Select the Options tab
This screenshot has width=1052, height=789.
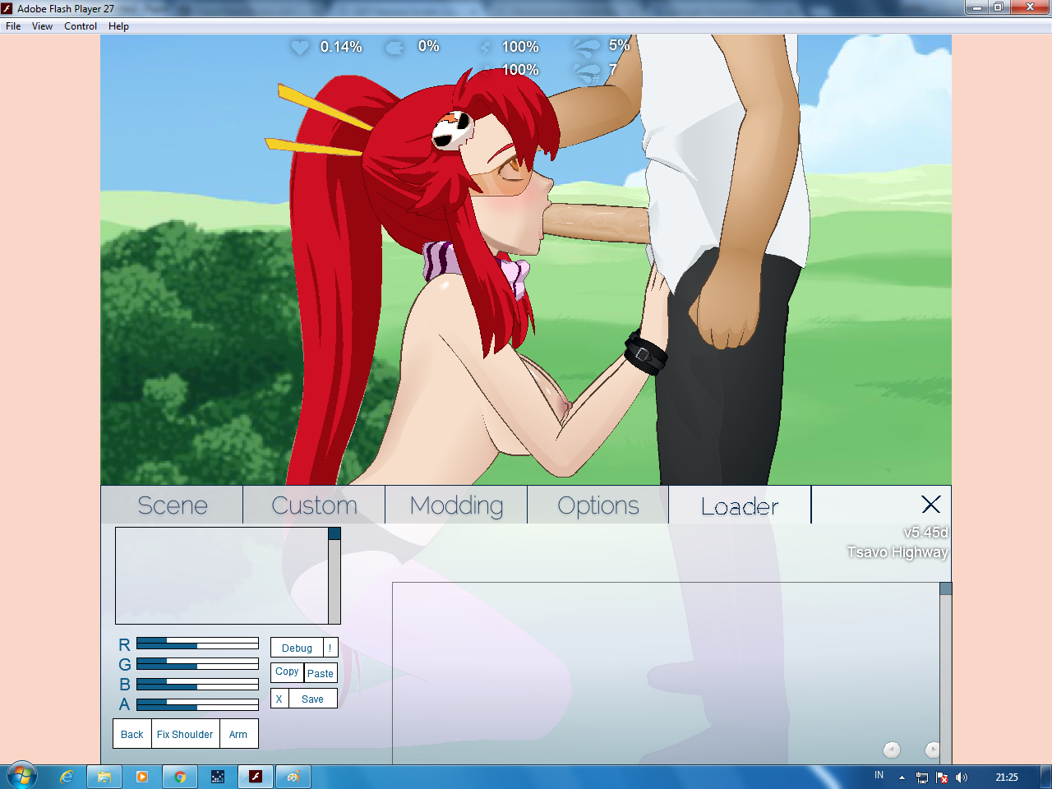[598, 505]
